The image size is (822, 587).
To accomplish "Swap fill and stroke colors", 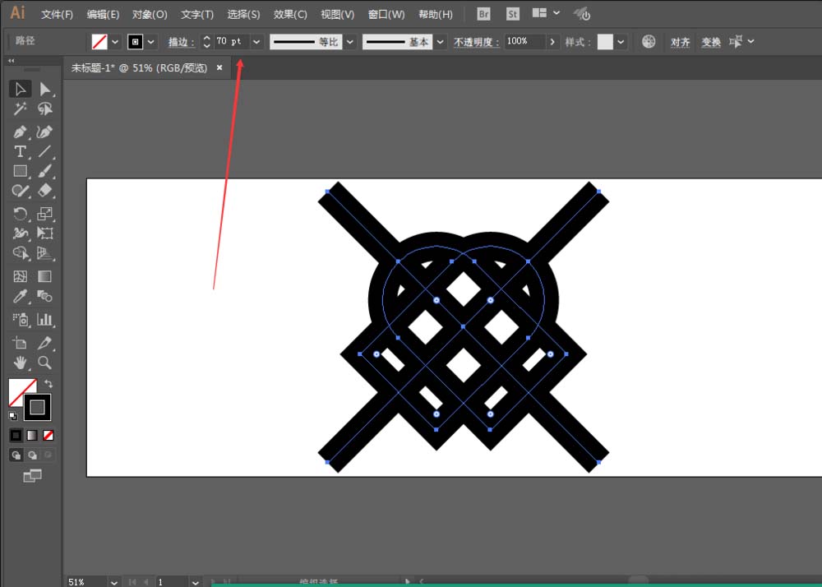I will point(48,384).
